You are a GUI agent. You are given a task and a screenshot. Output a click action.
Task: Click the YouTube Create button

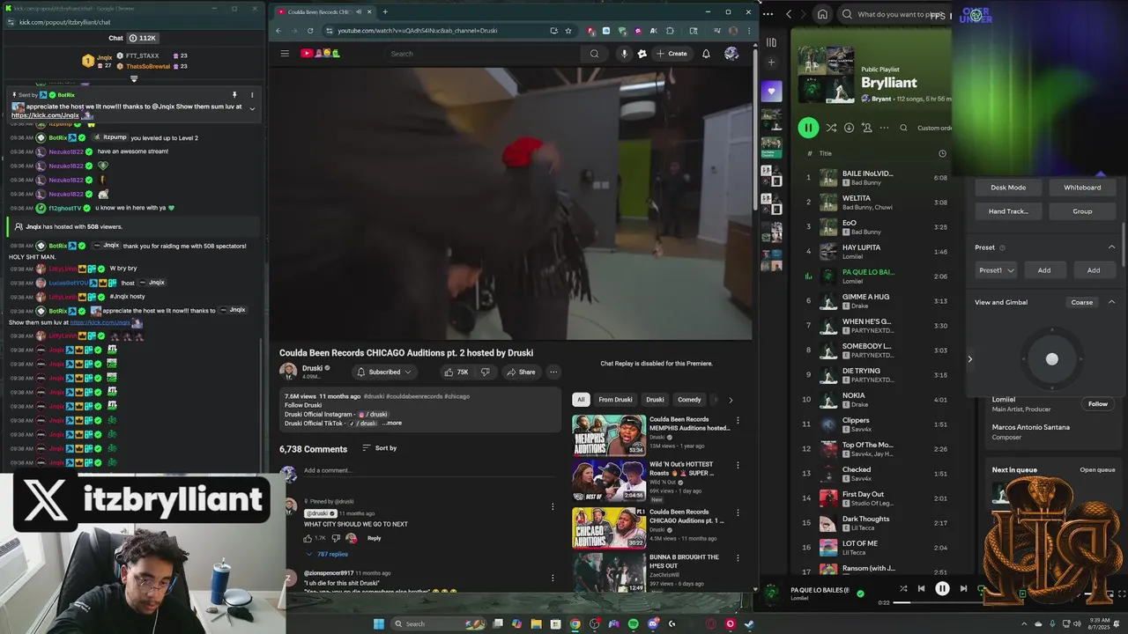click(672, 54)
